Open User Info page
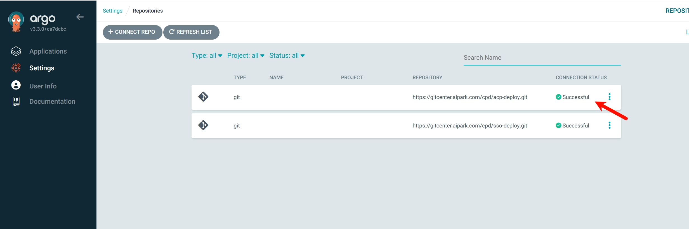 (43, 86)
